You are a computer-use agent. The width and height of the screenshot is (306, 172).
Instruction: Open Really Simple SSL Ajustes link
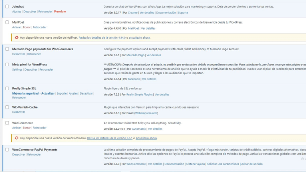pos(73,93)
